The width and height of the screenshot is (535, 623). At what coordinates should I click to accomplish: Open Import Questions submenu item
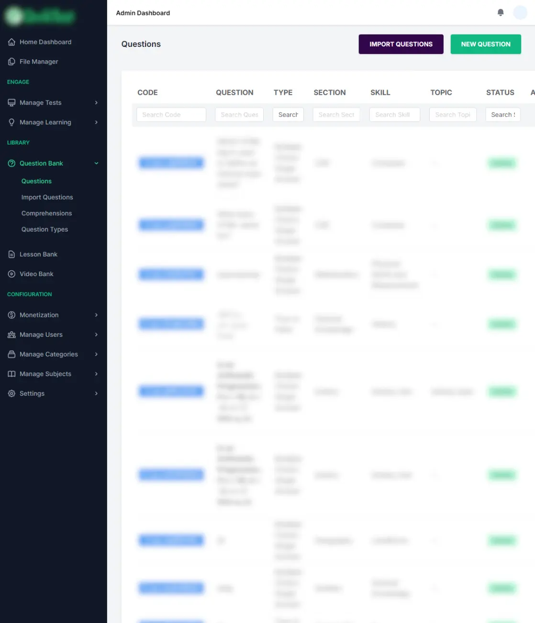[47, 197]
